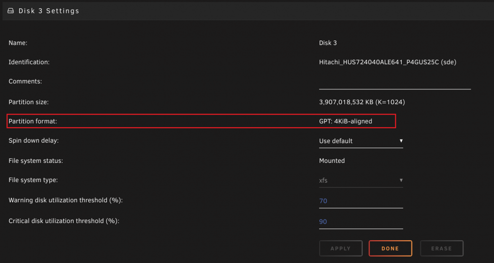Edit the Warning disk utilization threshold field
This screenshot has width=494, height=263.
click(x=361, y=201)
